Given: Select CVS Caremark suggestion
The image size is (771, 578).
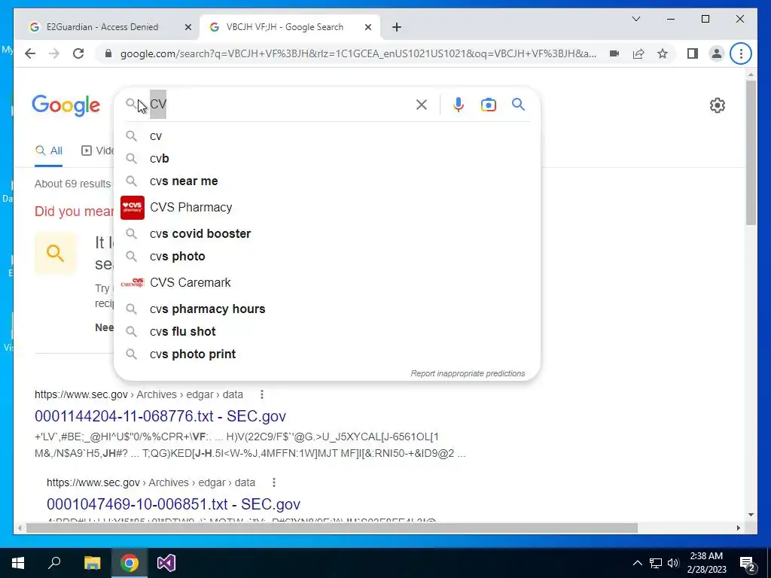Looking at the screenshot, I should coord(327,283).
